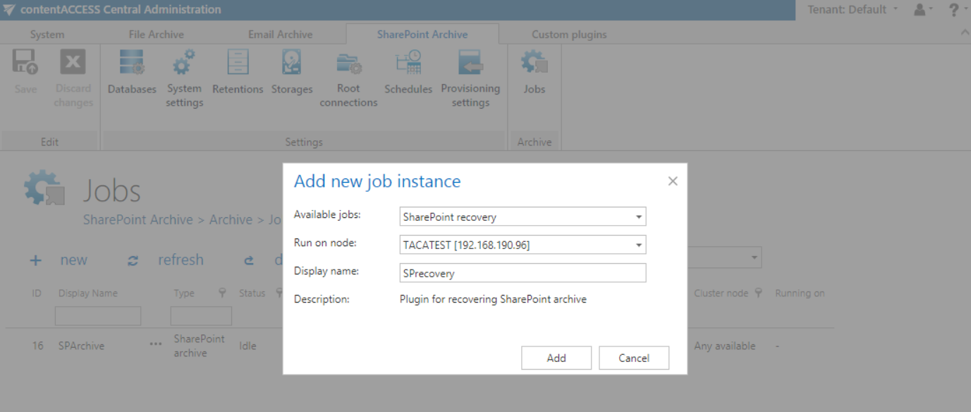Click the System settings gear icon
The width and height of the screenshot is (971, 412).
click(x=184, y=63)
